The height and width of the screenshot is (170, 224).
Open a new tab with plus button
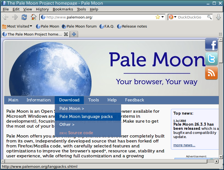(74, 34)
